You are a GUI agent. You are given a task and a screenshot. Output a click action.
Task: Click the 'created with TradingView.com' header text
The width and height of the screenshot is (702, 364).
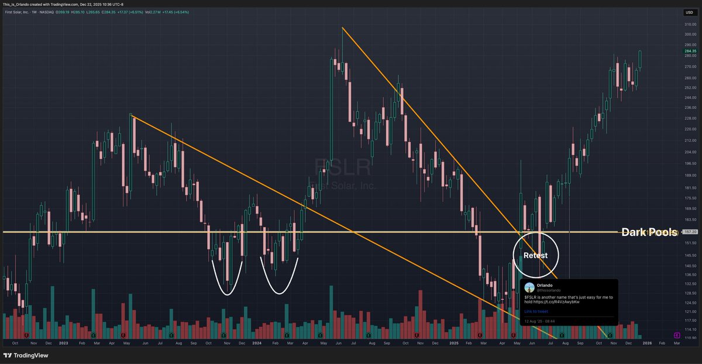click(54, 4)
